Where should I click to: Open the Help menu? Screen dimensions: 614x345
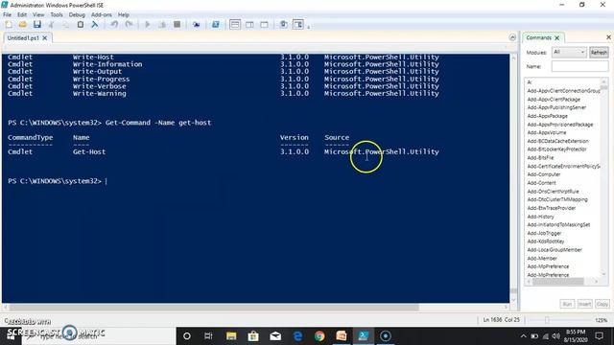point(124,15)
